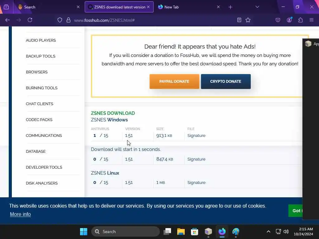Open the network status tray icon
Image resolution: width=319 pixels, height=239 pixels.
pos(278,232)
